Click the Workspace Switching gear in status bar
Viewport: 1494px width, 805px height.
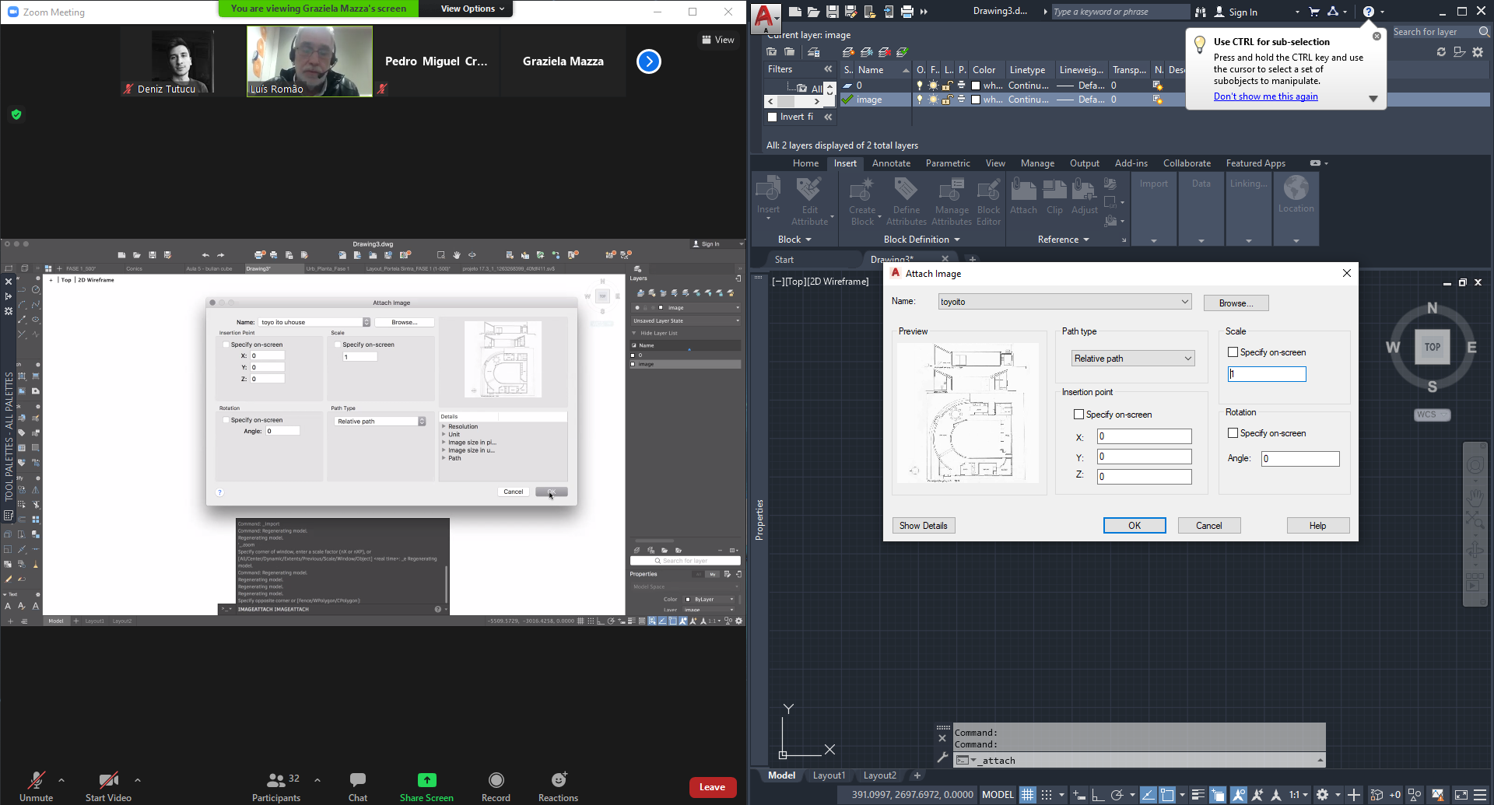click(1322, 795)
